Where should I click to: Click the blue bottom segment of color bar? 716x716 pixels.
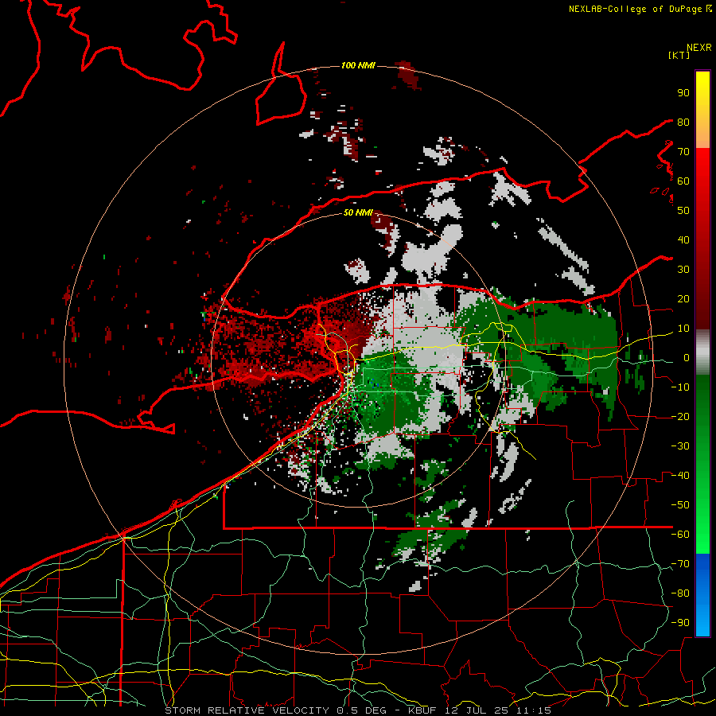click(x=702, y=595)
